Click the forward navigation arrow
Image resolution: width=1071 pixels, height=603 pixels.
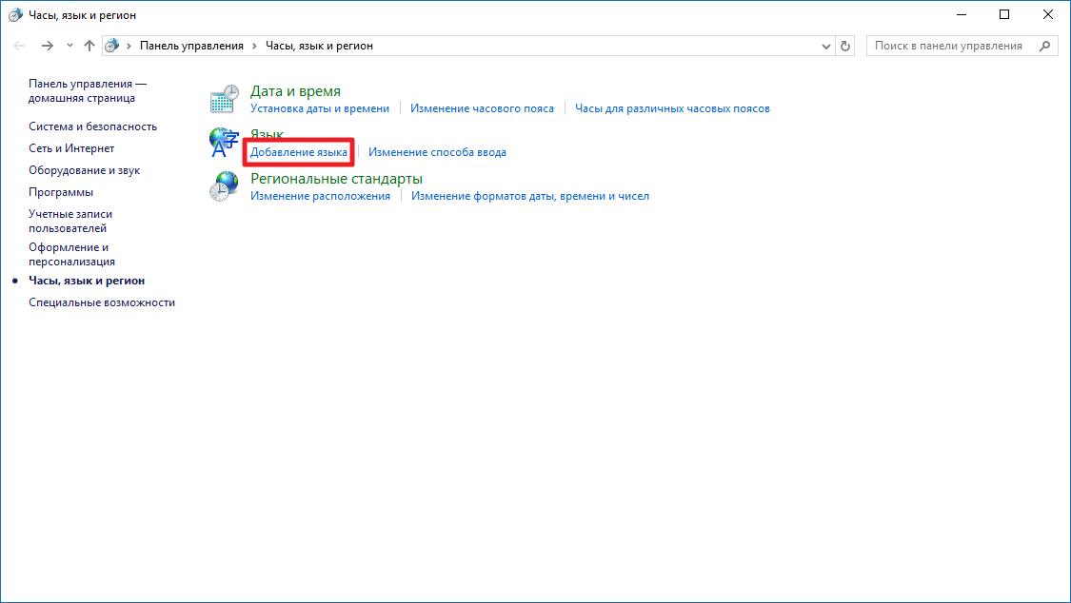(48, 46)
